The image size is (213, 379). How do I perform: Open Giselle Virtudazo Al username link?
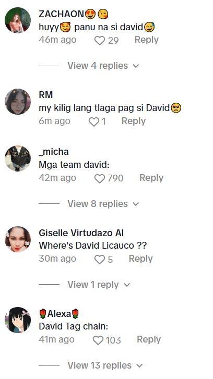[81, 233]
